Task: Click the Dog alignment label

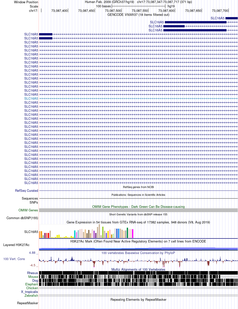Action: tap(35, 280)
